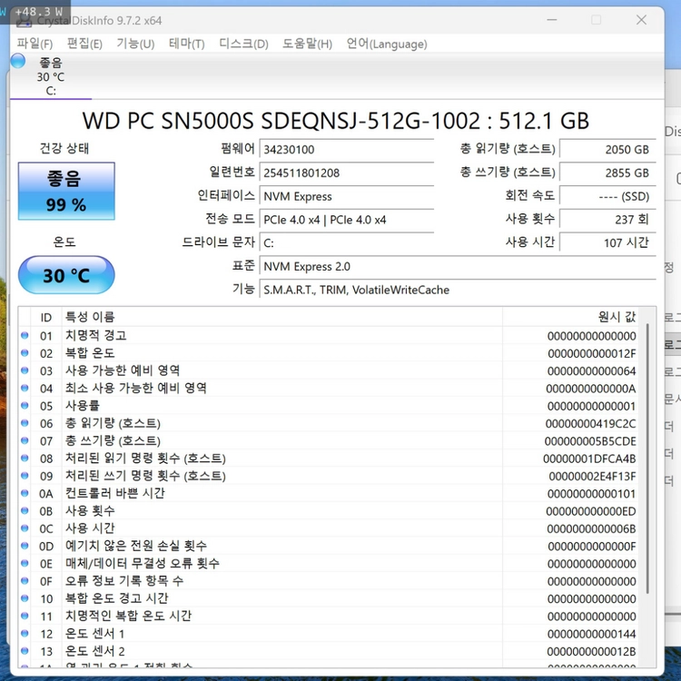Click the rotation rate value ---- (SSD)

[x=607, y=196]
